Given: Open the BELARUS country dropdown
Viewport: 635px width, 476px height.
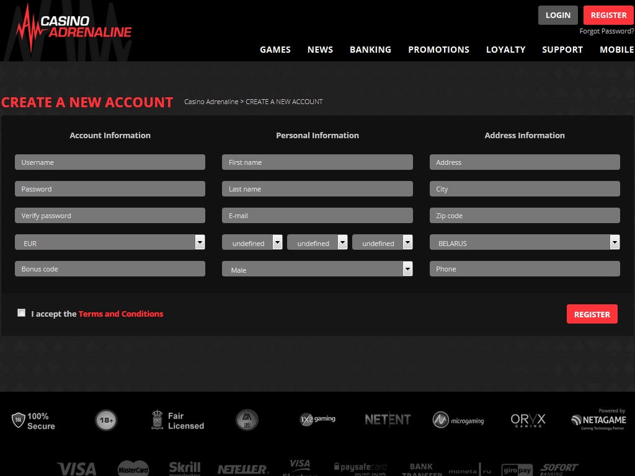Looking at the screenshot, I should tap(524, 242).
